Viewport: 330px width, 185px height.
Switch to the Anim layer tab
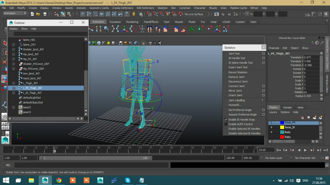pyautogui.click(x=300, y=108)
